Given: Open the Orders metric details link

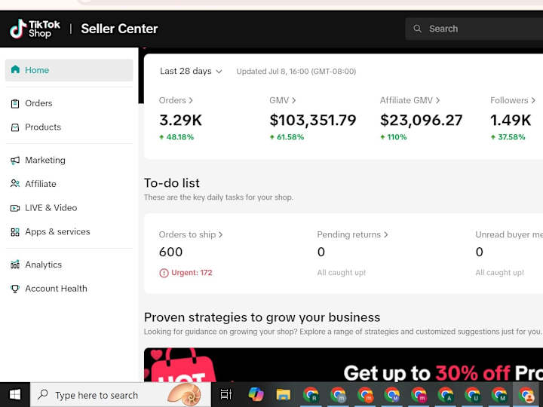Looking at the screenshot, I should coord(176,100).
